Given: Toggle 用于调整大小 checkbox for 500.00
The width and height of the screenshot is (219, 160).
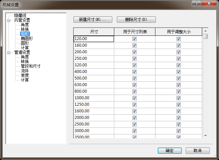Looking at the screenshot, I should [x=178, y=78].
